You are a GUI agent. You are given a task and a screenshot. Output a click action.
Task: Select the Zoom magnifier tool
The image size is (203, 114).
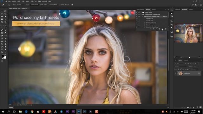[2, 52]
